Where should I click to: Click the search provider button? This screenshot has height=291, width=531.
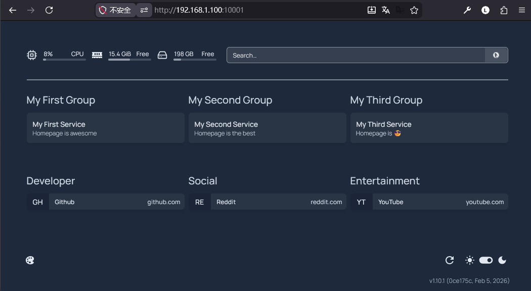[496, 55]
